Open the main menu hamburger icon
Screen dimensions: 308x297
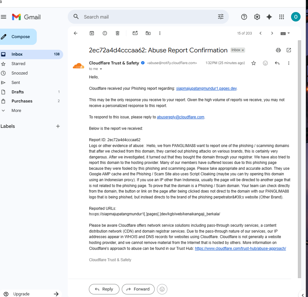[x=3, y=17]
